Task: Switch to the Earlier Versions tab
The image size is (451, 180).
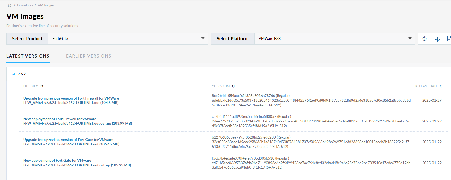Action: [89, 56]
